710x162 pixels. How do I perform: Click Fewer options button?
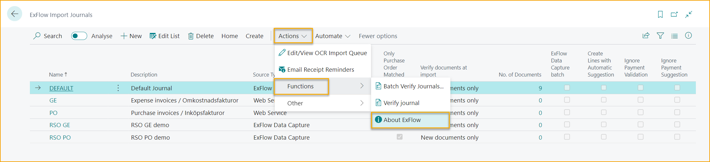(x=378, y=36)
